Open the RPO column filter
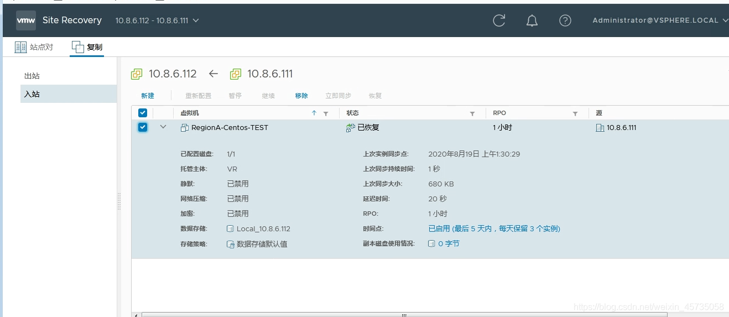The image size is (729, 317). [575, 113]
